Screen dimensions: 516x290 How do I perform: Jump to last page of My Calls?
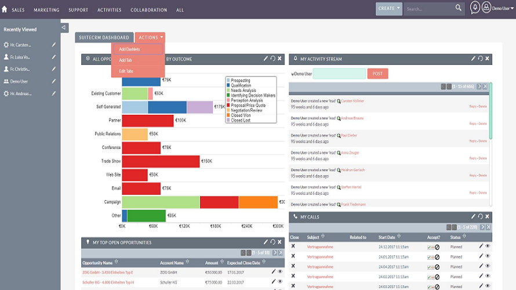(x=488, y=227)
